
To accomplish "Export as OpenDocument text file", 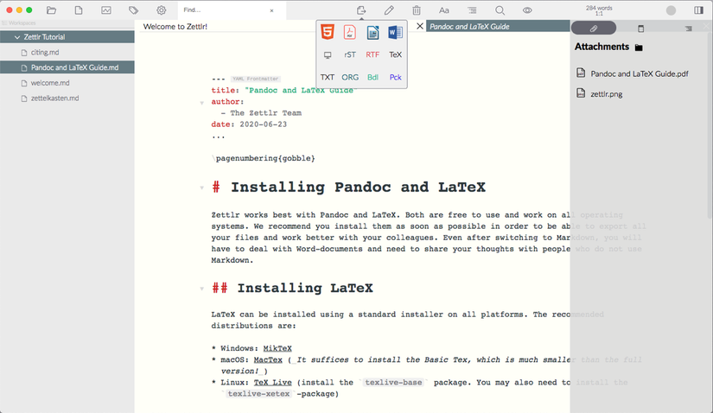I will point(372,32).
